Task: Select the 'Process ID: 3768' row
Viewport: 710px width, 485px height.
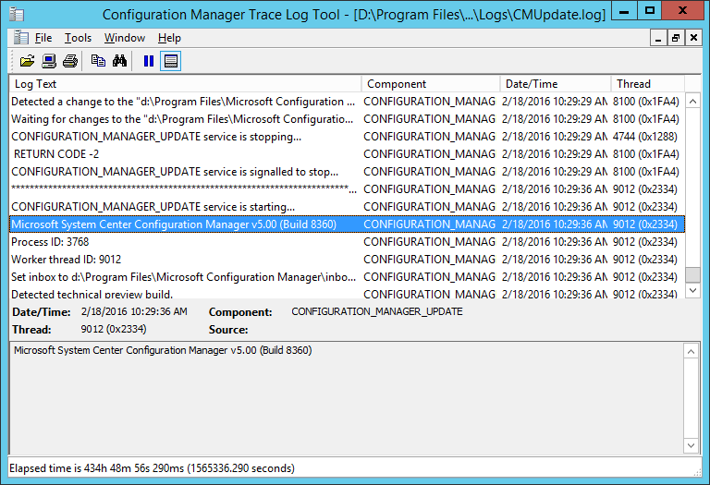Action: tap(348, 242)
